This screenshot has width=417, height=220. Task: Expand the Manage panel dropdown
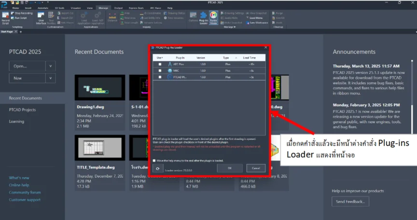point(230,27)
